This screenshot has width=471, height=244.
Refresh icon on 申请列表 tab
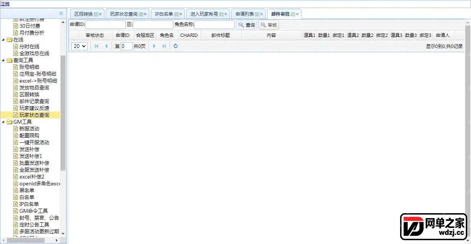point(257,14)
